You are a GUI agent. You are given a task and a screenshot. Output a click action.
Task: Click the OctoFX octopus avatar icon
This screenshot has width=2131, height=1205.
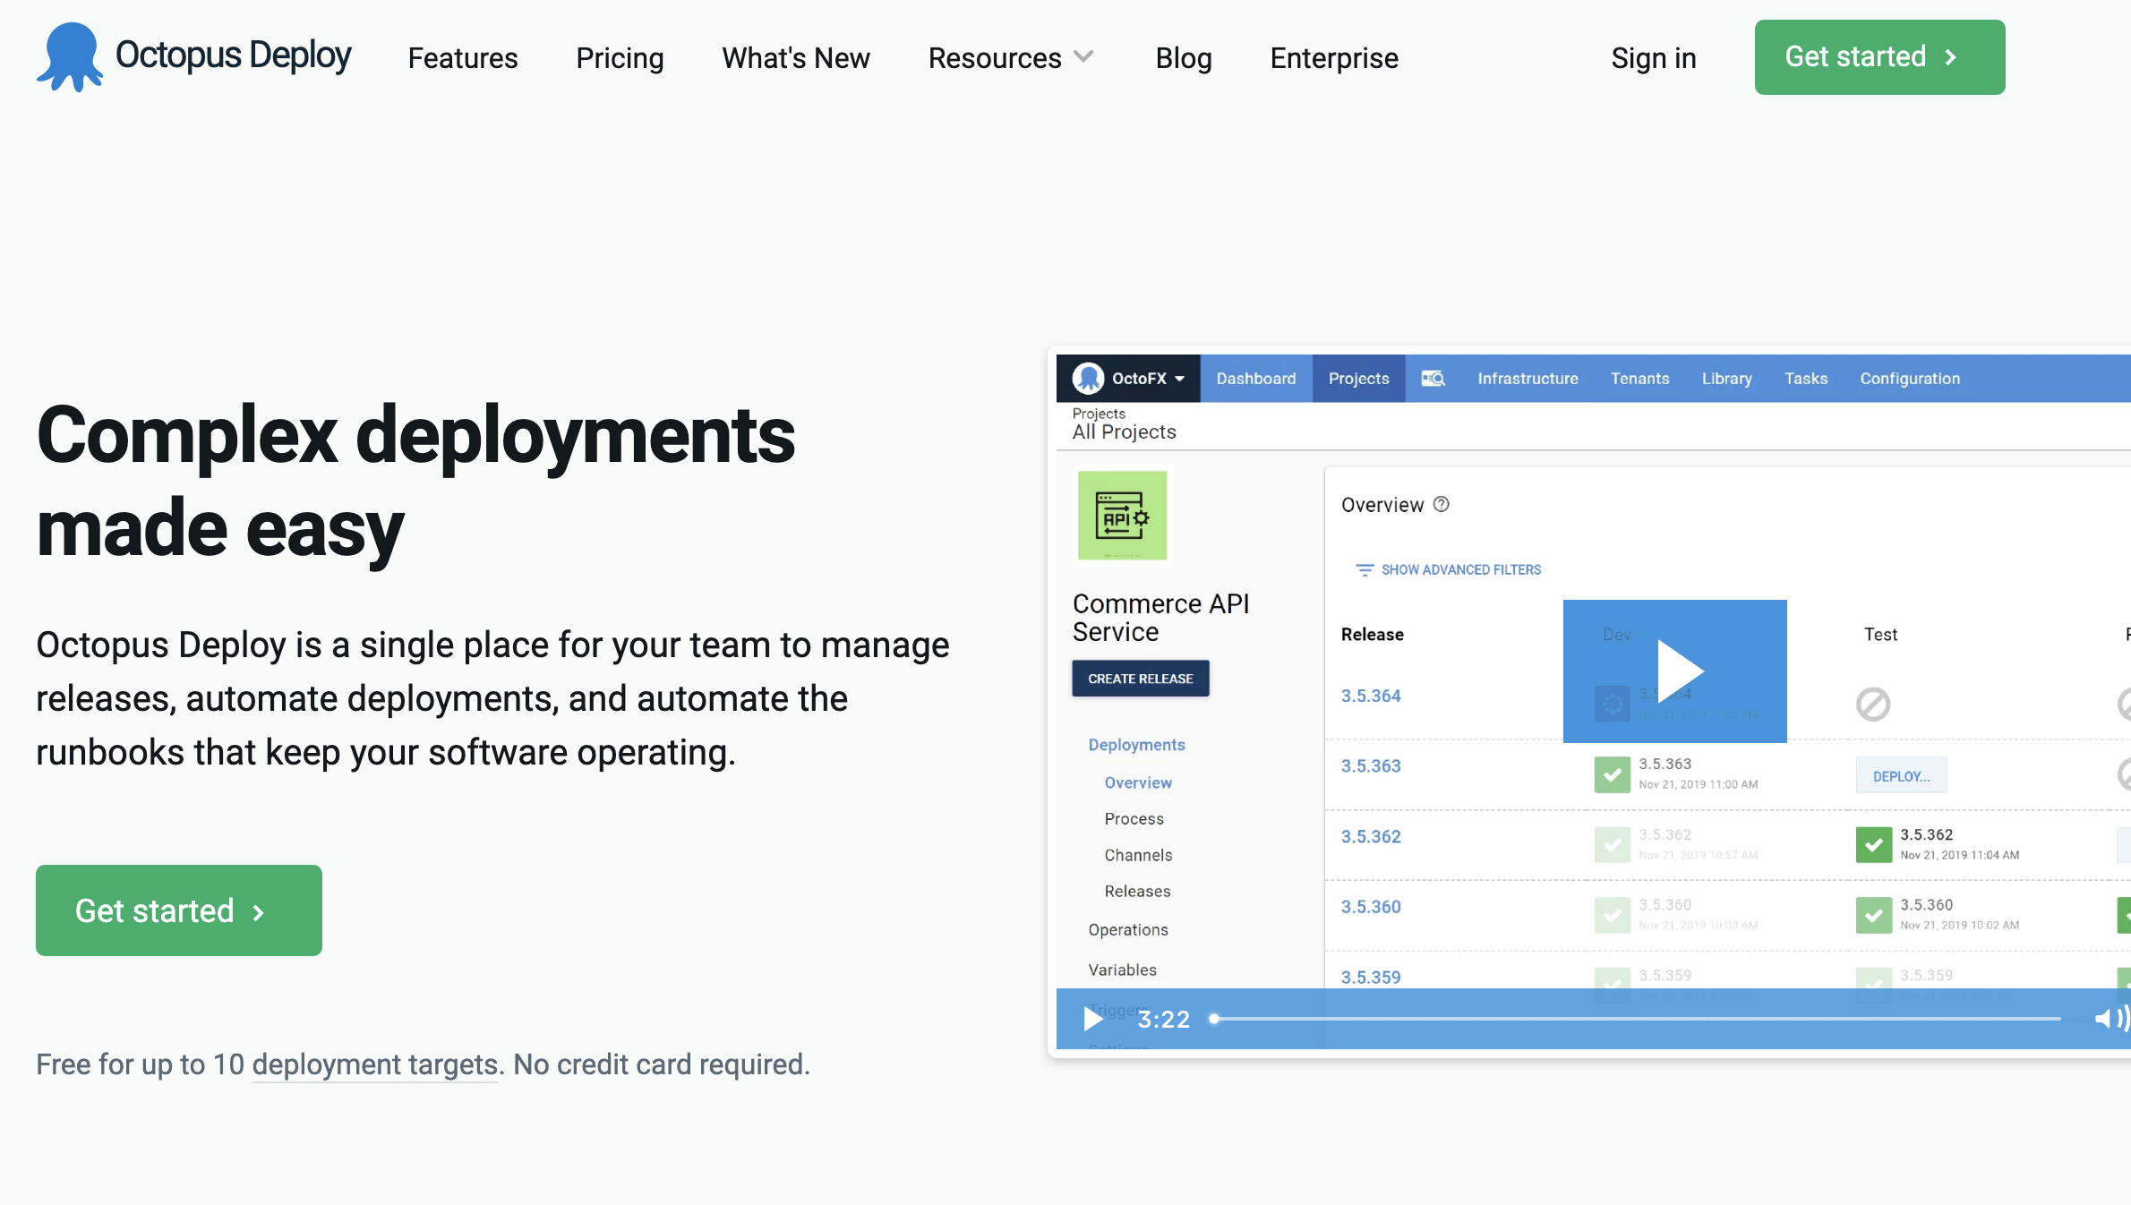pos(1088,379)
